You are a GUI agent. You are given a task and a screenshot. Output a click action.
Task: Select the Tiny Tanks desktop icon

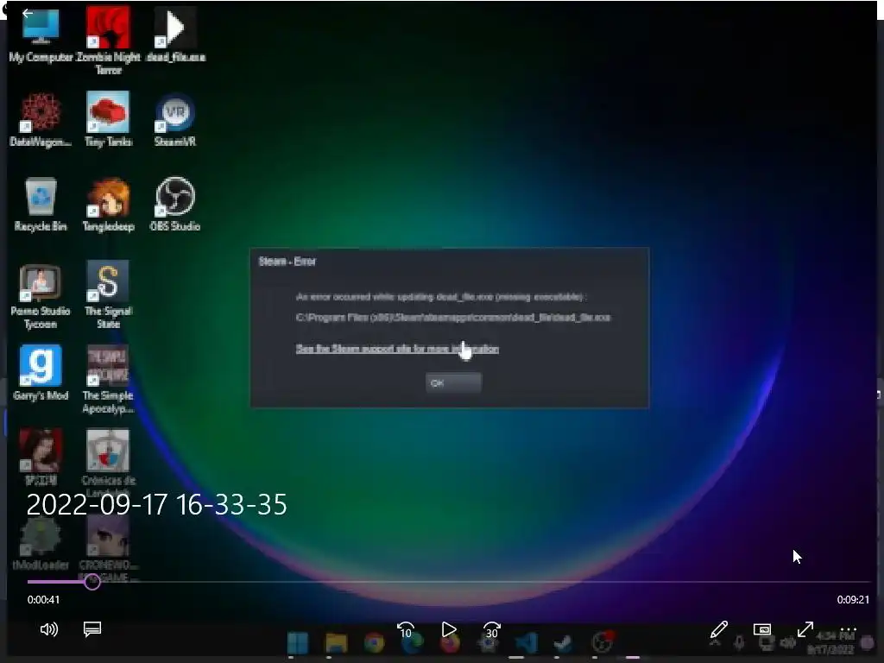pyautogui.click(x=108, y=119)
